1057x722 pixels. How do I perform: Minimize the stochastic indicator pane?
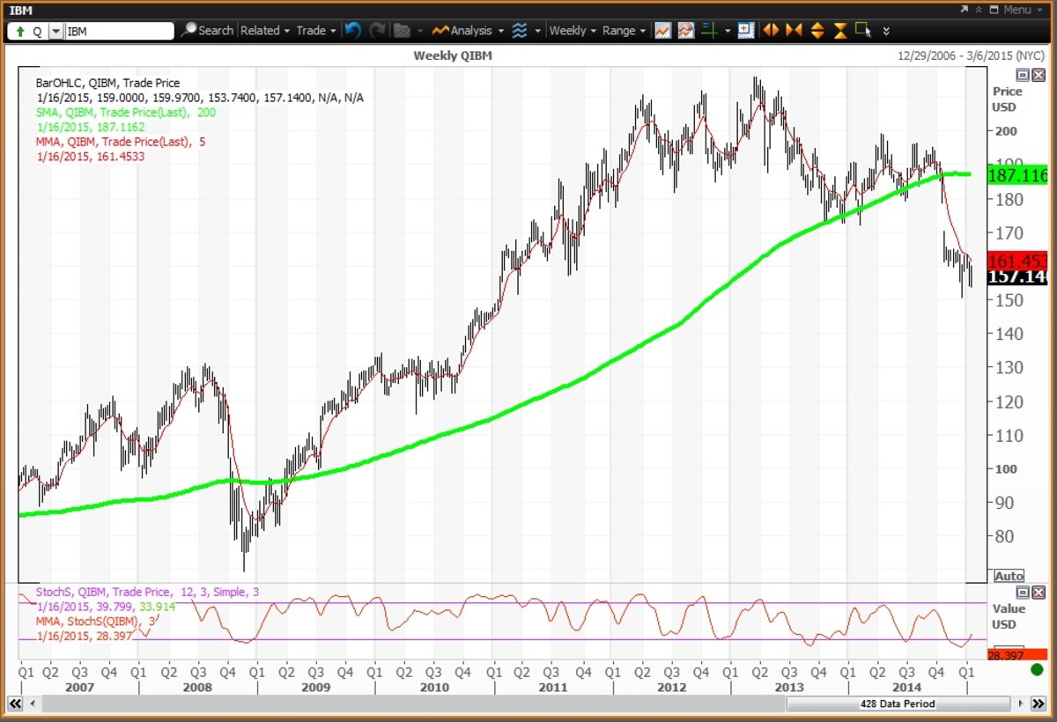point(1023,593)
